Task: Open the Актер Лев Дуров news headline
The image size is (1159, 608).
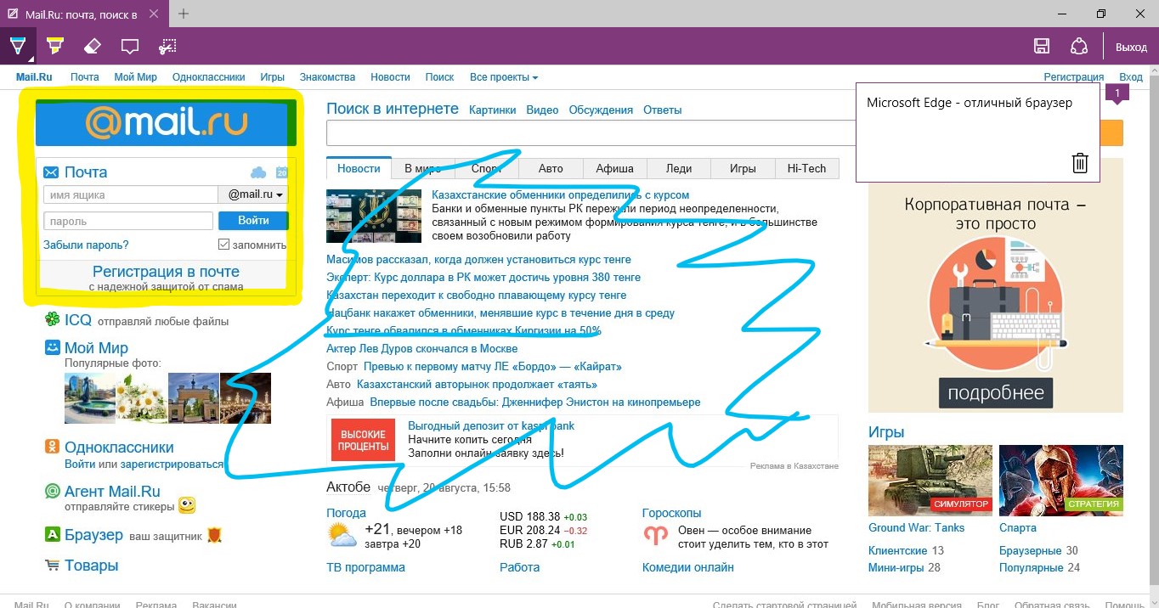Action: (x=421, y=348)
